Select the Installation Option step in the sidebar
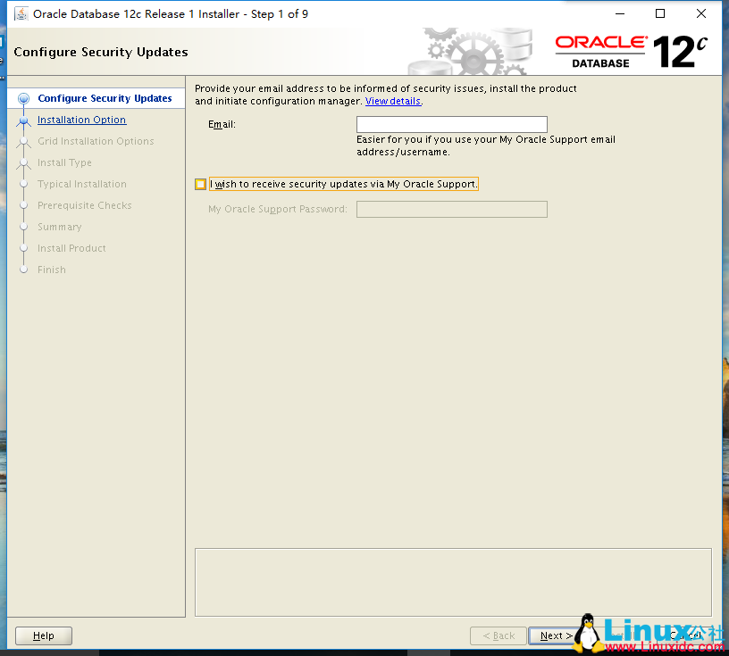 (x=81, y=120)
